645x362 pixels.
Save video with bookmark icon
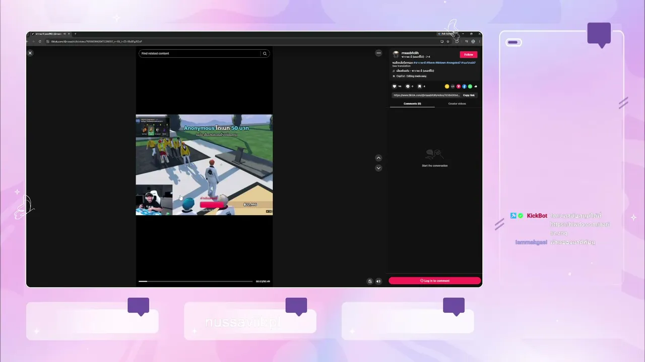point(420,86)
